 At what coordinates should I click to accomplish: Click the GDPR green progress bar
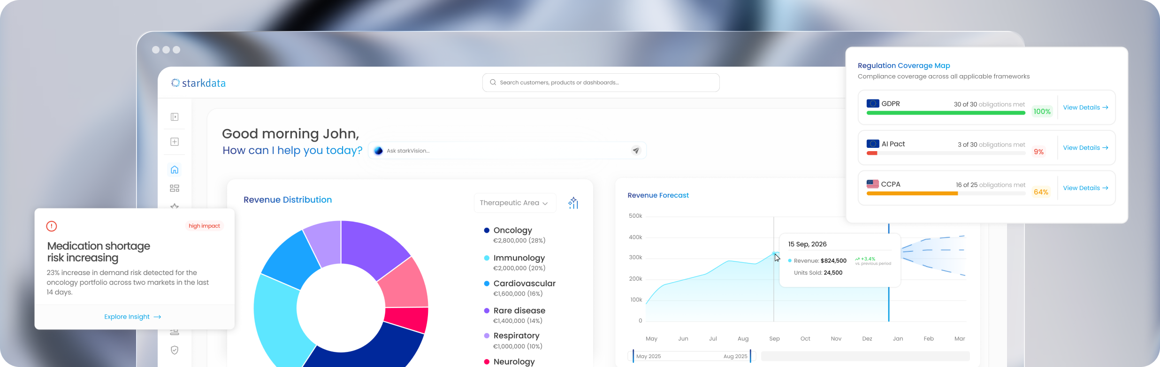coord(946,113)
